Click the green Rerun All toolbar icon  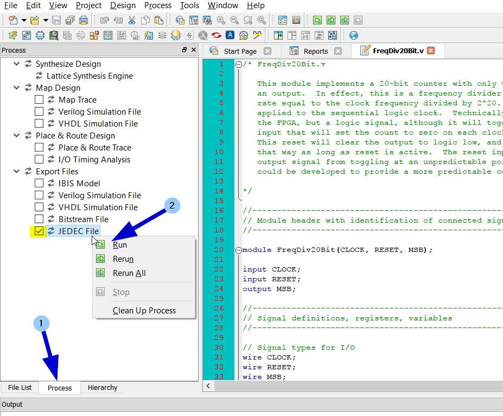345,20
